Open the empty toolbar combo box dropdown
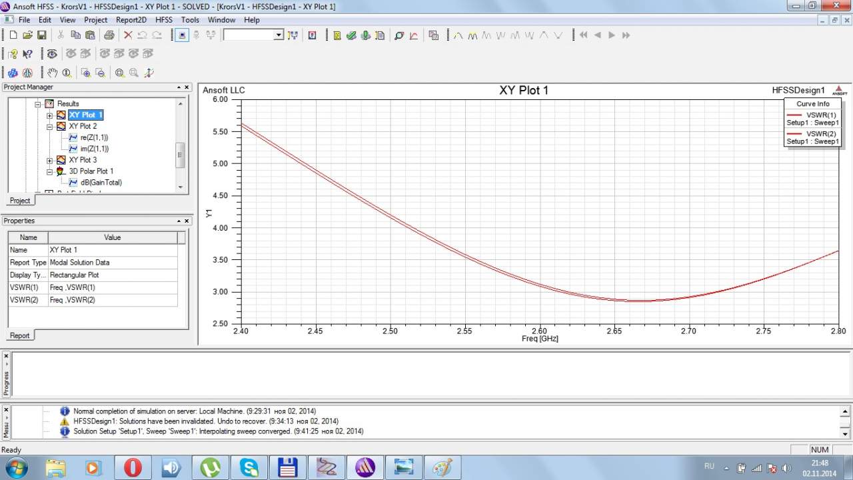 pos(279,35)
